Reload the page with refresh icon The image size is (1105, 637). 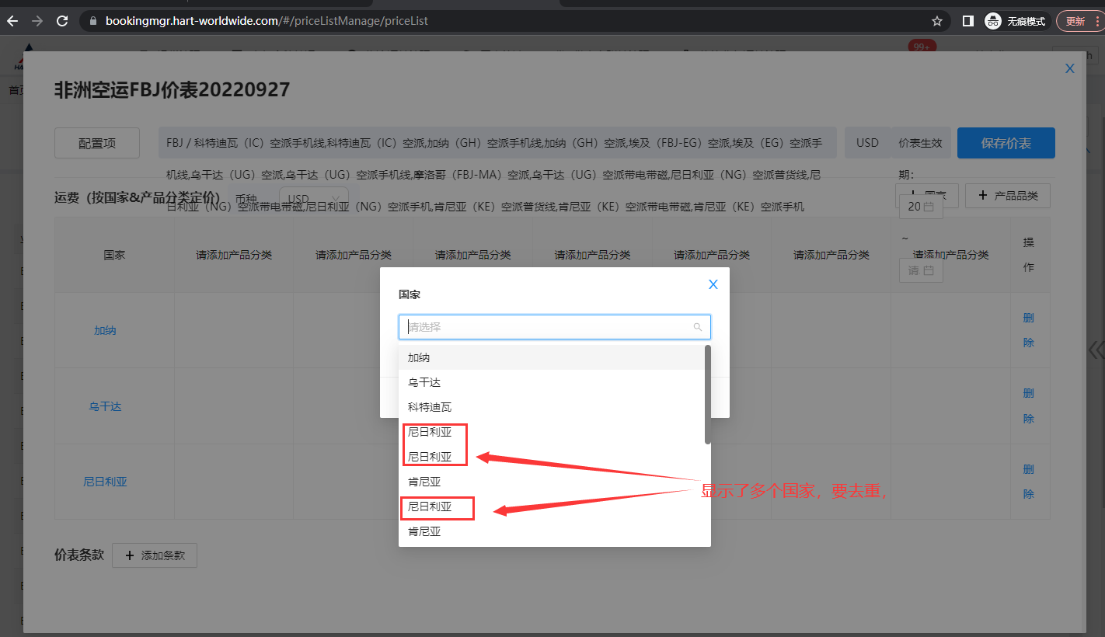coord(62,21)
